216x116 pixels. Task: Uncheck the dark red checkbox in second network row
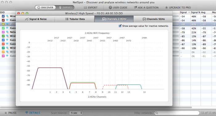3,20
